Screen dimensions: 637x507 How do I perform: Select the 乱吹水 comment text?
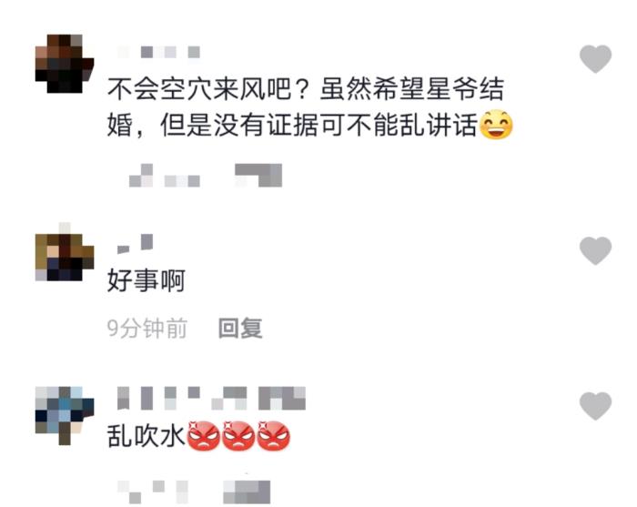(x=198, y=436)
